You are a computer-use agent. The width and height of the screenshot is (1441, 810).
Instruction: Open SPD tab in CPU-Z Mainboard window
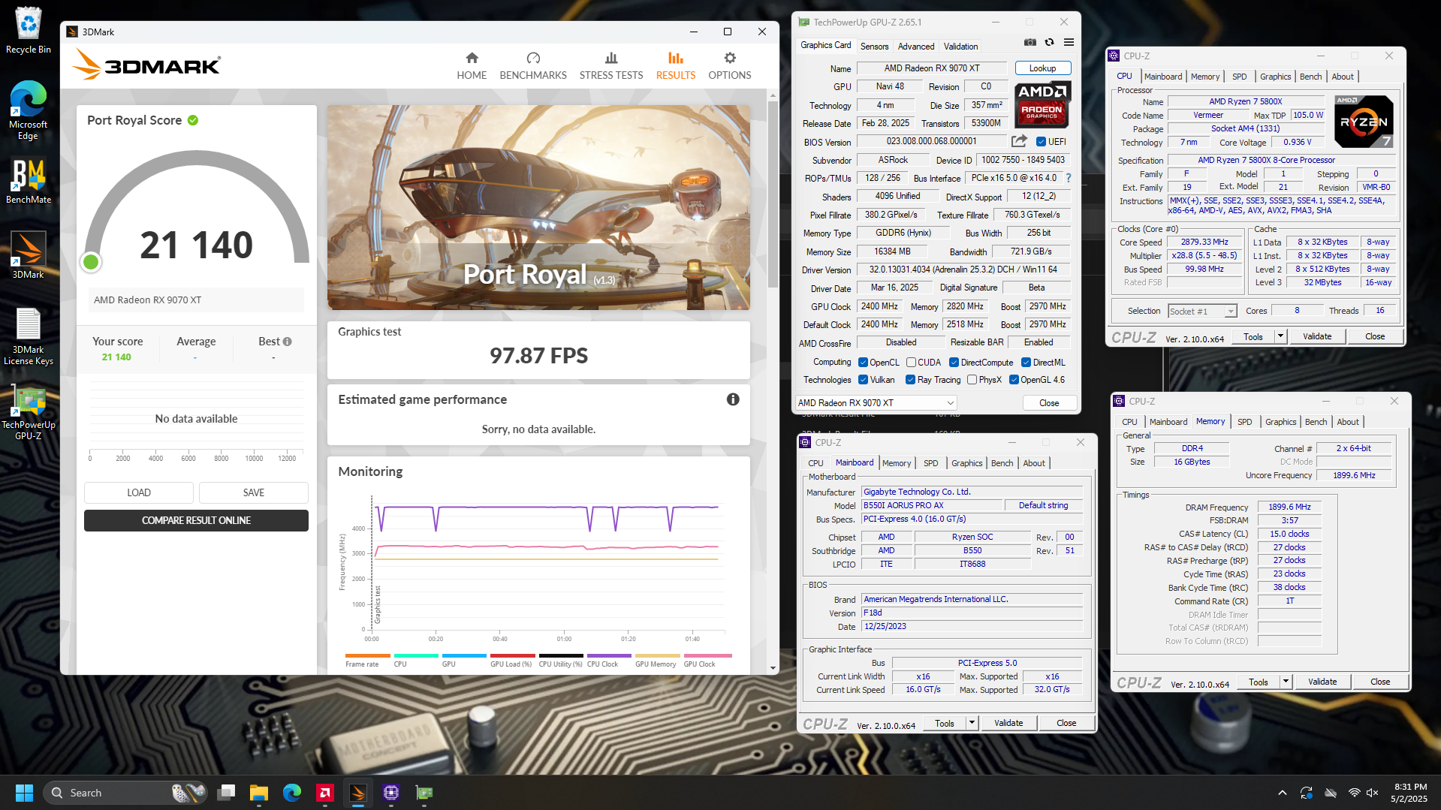930,463
